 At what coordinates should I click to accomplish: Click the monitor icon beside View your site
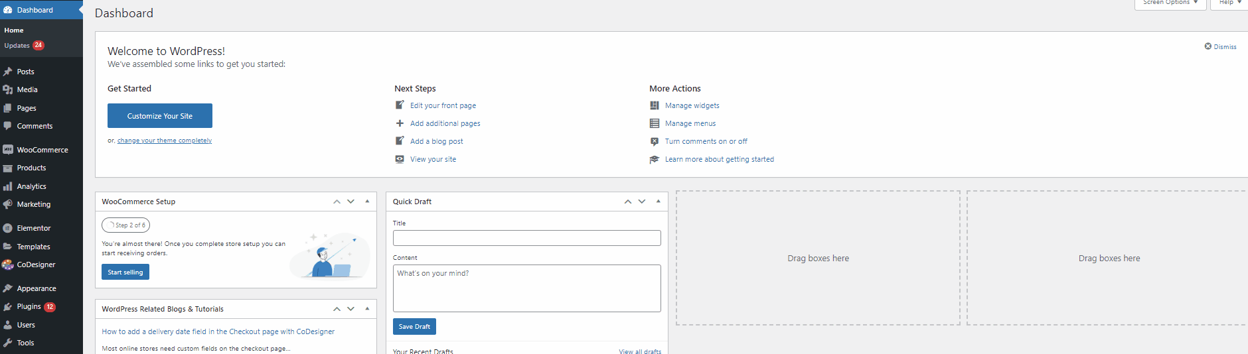[x=400, y=159]
